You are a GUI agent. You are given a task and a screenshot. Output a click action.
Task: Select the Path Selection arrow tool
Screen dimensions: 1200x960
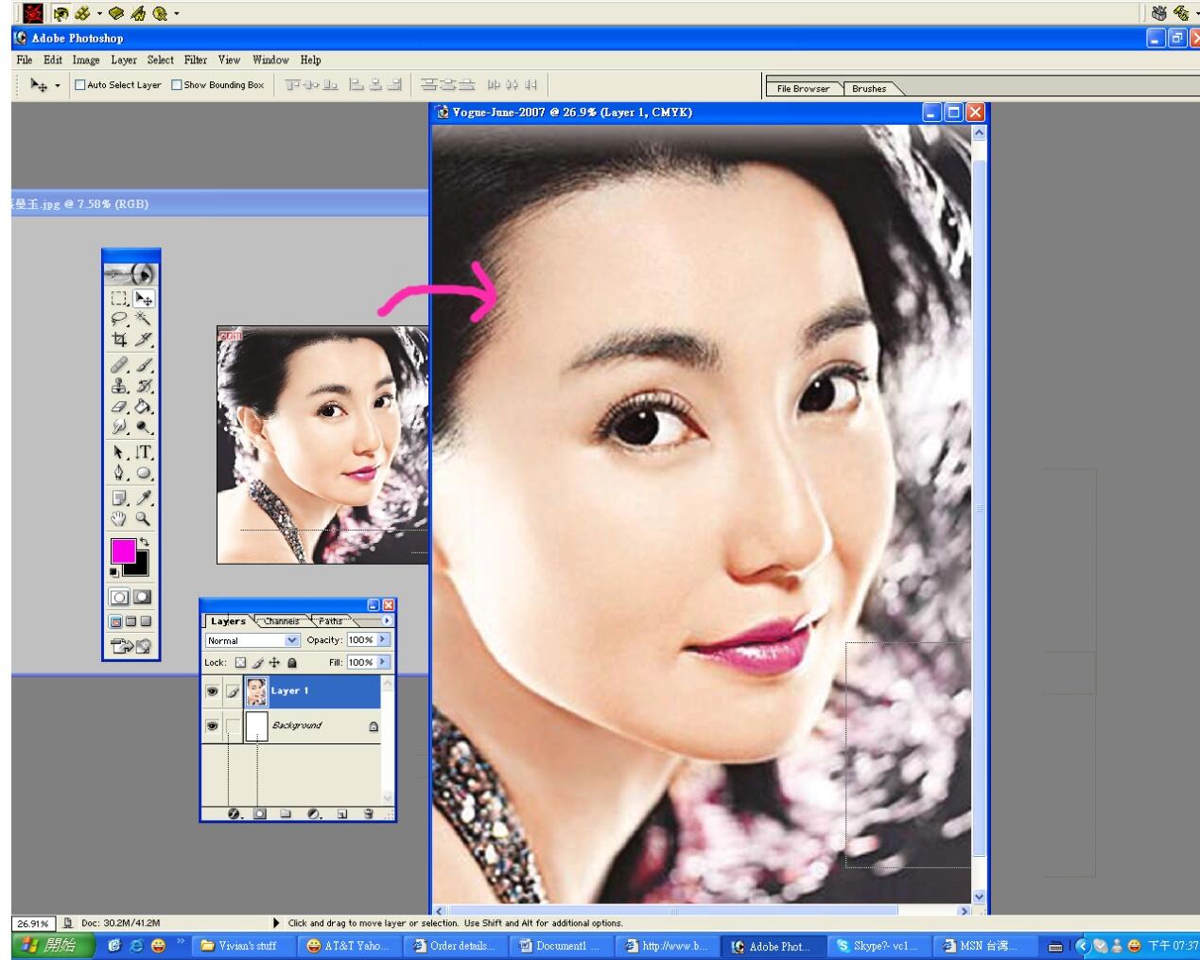click(x=119, y=452)
